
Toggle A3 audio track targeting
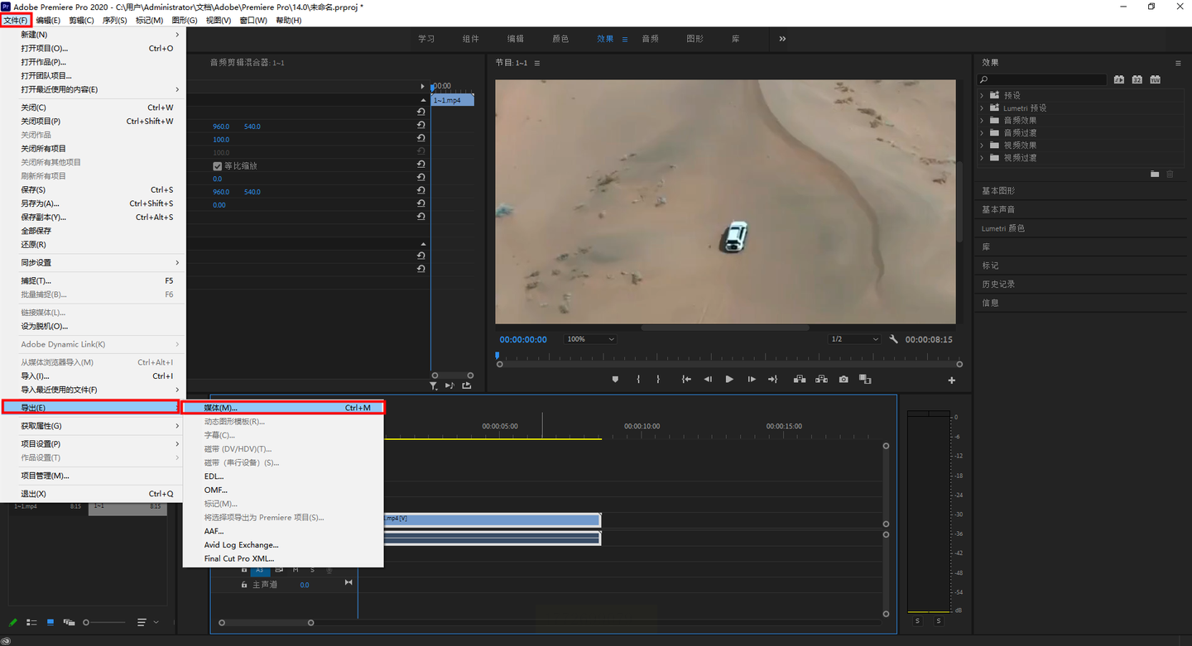pyautogui.click(x=259, y=570)
